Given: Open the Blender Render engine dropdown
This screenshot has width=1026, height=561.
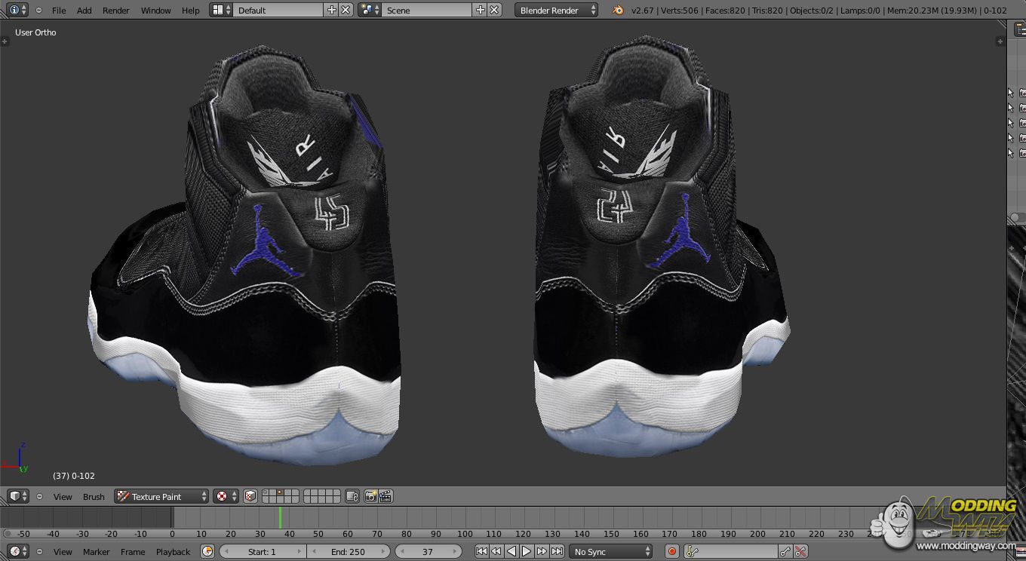Looking at the screenshot, I should (x=557, y=10).
